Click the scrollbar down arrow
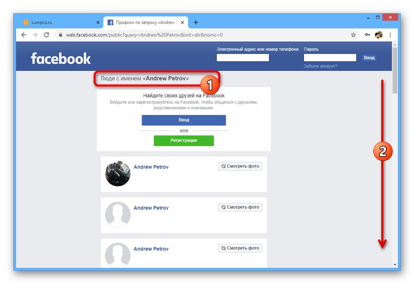 click(x=395, y=265)
